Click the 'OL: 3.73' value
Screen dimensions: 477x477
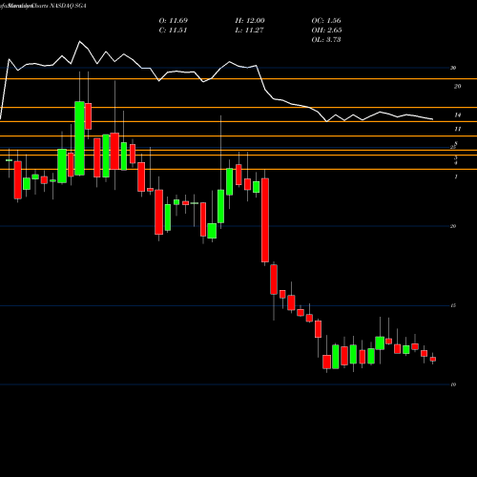pos(326,40)
